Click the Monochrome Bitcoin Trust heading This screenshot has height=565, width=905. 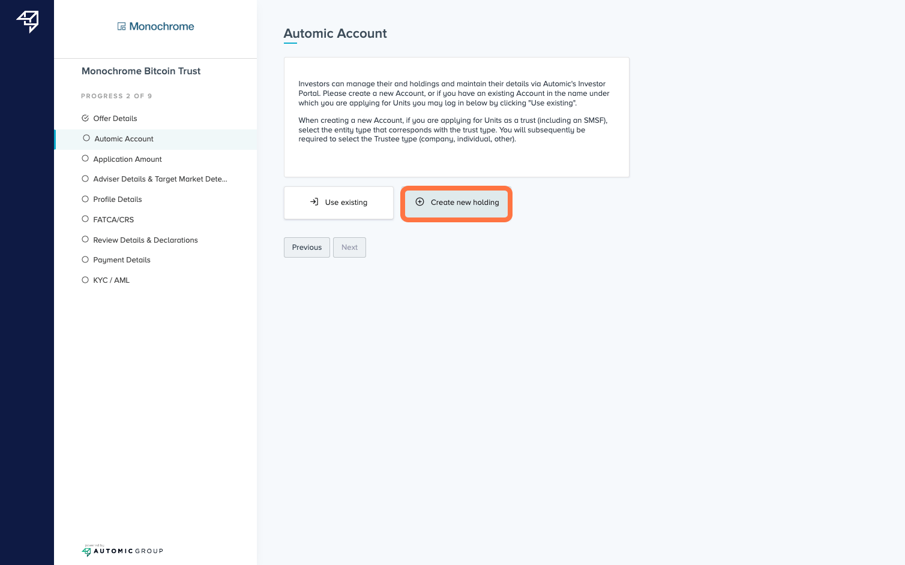(x=141, y=71)
